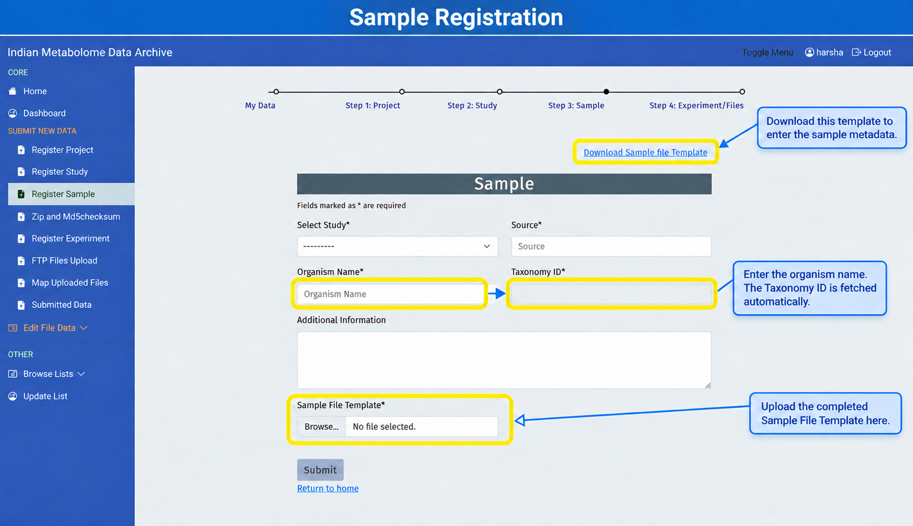Open Update List from sidebar
The width and height of the screenshot is (913, 526).
pos(45,396)
